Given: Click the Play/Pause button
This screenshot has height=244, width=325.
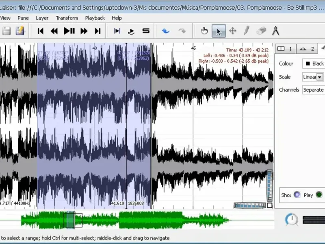Looking at the screenshot, I should click(x=69, y=31).
